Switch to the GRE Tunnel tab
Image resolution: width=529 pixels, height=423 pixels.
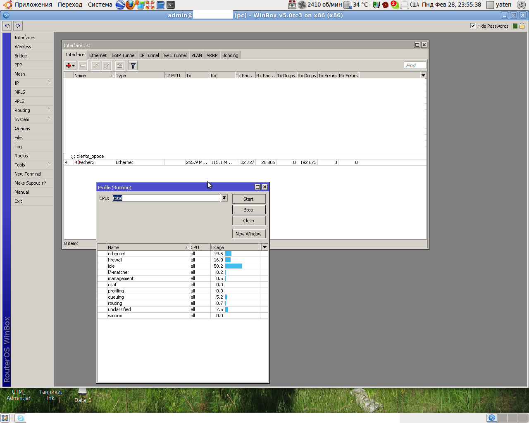[175, 55]
